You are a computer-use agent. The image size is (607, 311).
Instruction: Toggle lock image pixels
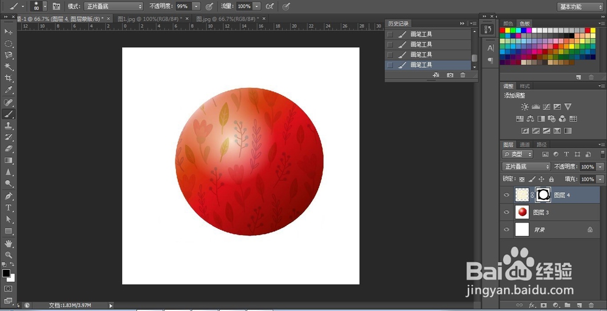532,179
